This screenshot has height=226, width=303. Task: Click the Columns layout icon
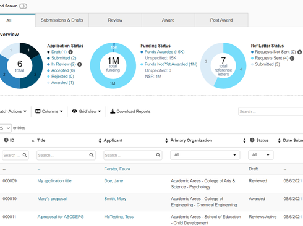pos(38,111)
